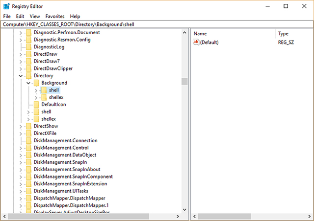
Task: Click the REG_SZ type cell
Action: point(286,43)
